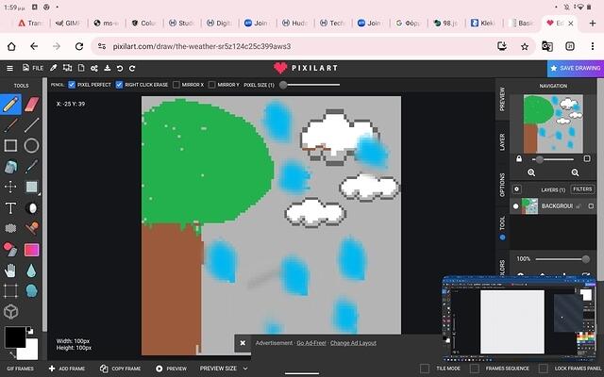Open the File menu
Image resolution: width=604 pixels, height=377 pixels.
pos(33,68)
